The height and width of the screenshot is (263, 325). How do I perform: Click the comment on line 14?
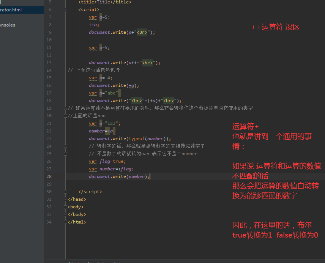point(94,70)
